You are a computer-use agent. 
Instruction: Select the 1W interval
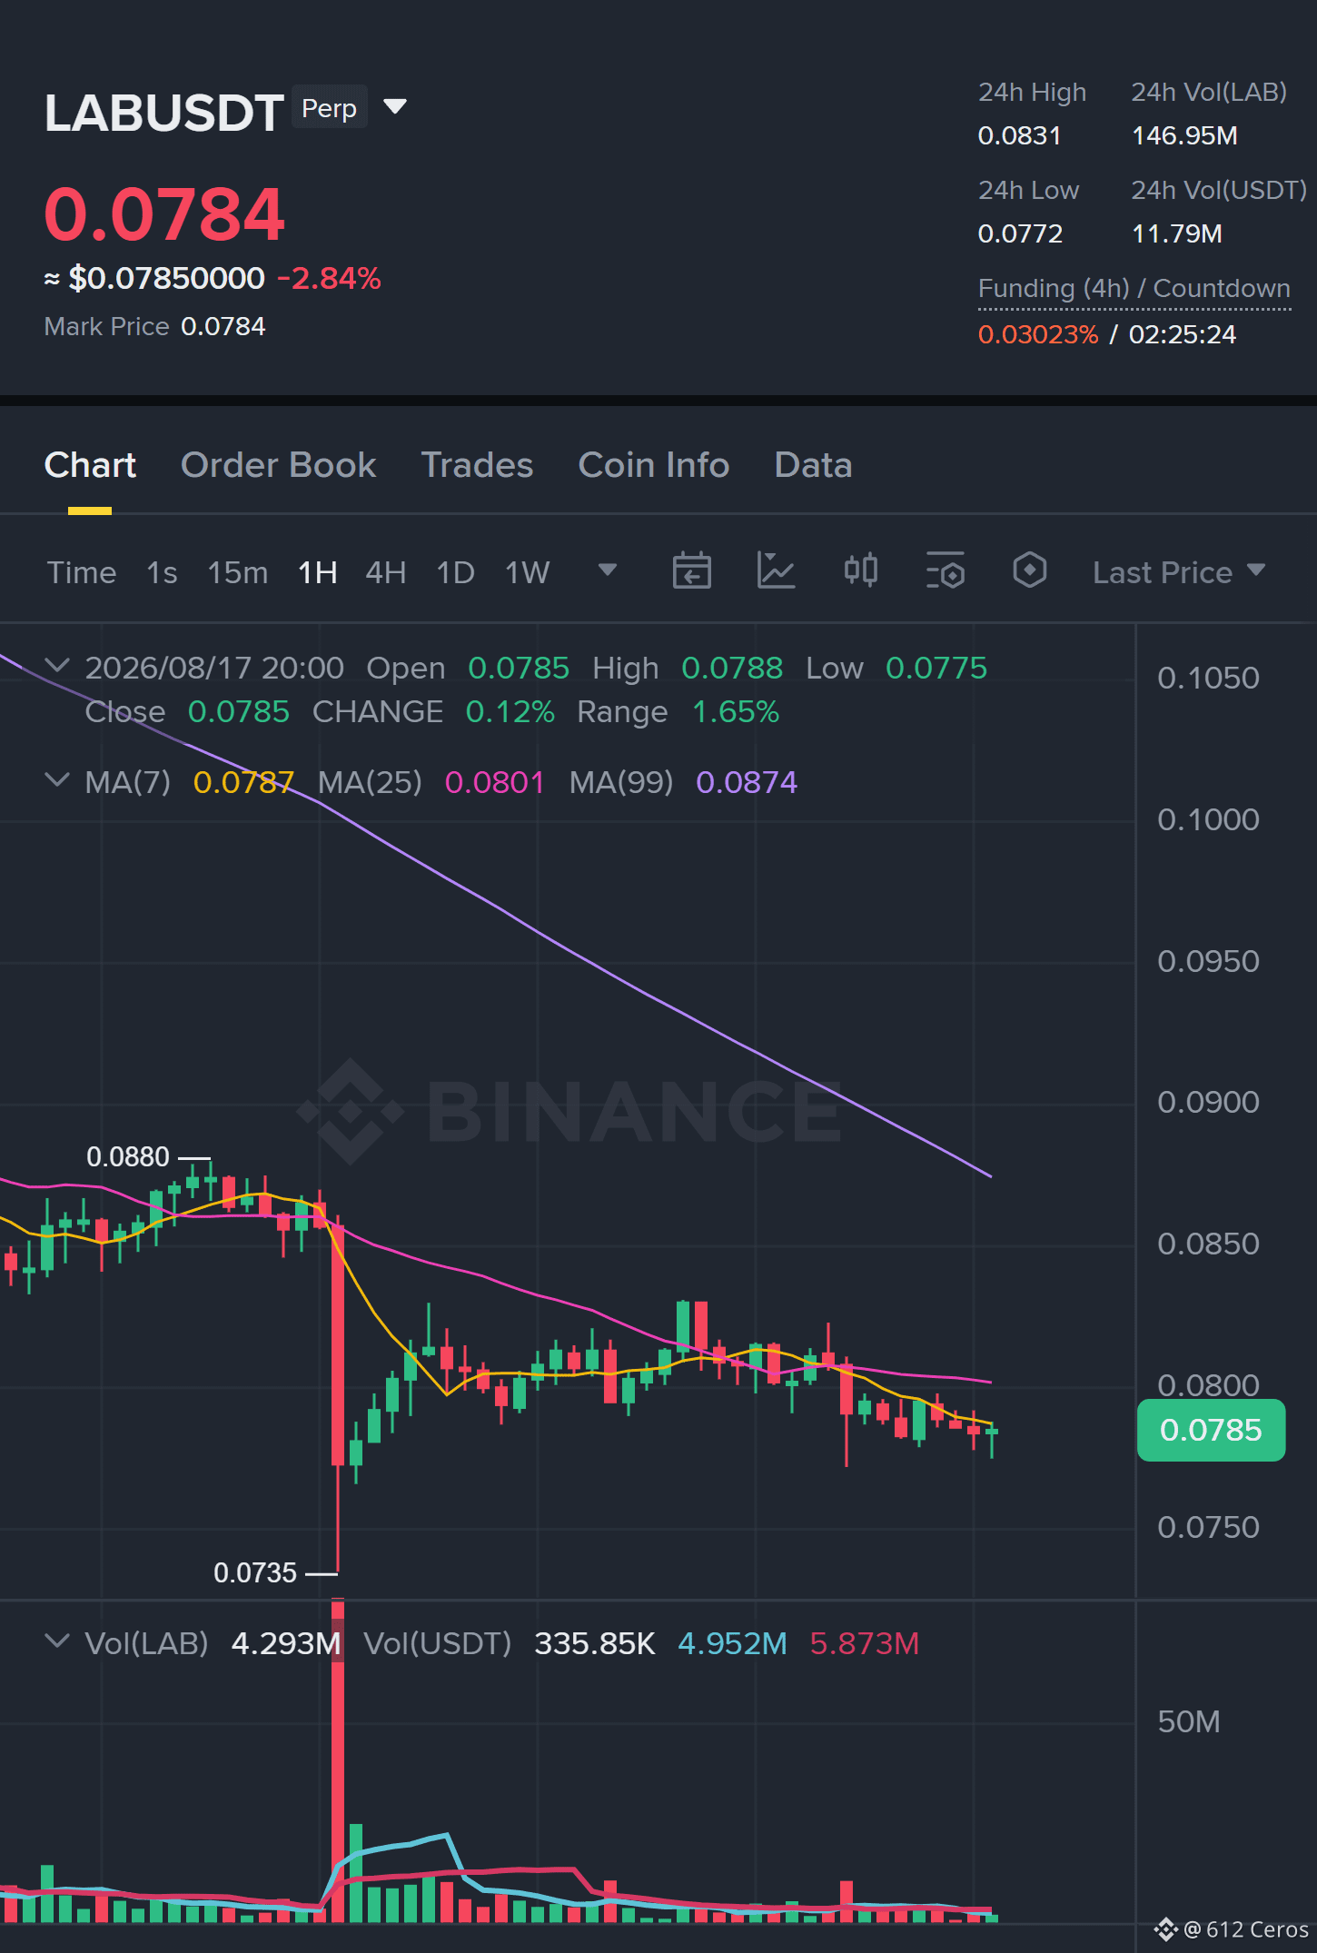tap(527, 572)
